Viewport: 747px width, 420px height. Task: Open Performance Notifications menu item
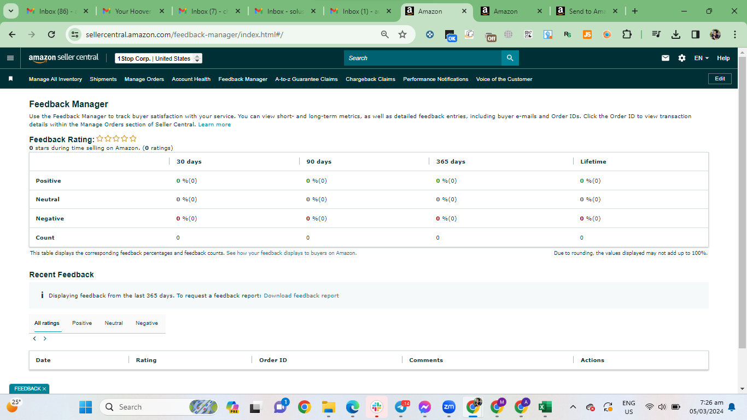(x=436, y=79)
